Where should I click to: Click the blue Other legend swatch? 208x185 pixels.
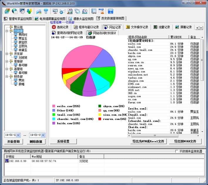coord(53,110)
